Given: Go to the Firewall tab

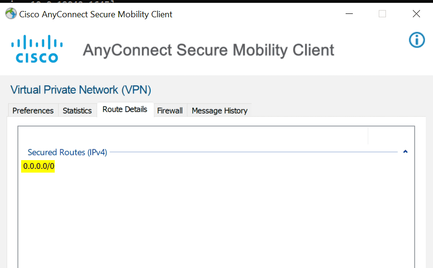Looking at the screenshot, I should point(170,111).
